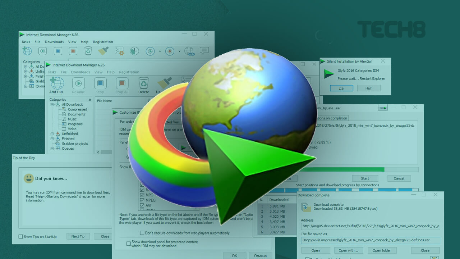The image size is (460, 259).
Task: Close the Categories panel with its X
Action: (90, 100)
